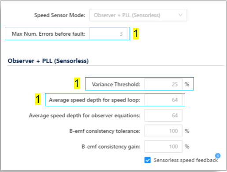Viewport: 227px width, 172px height.
Task: Click the Speed Sensor Mode label
Action: [60, 15]
